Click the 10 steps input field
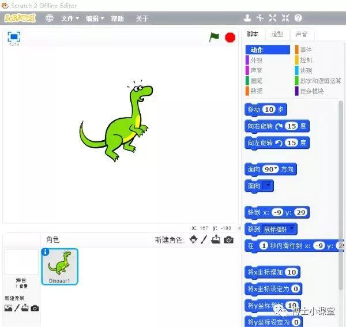The image size is (346, 327). tap(269, 110)
